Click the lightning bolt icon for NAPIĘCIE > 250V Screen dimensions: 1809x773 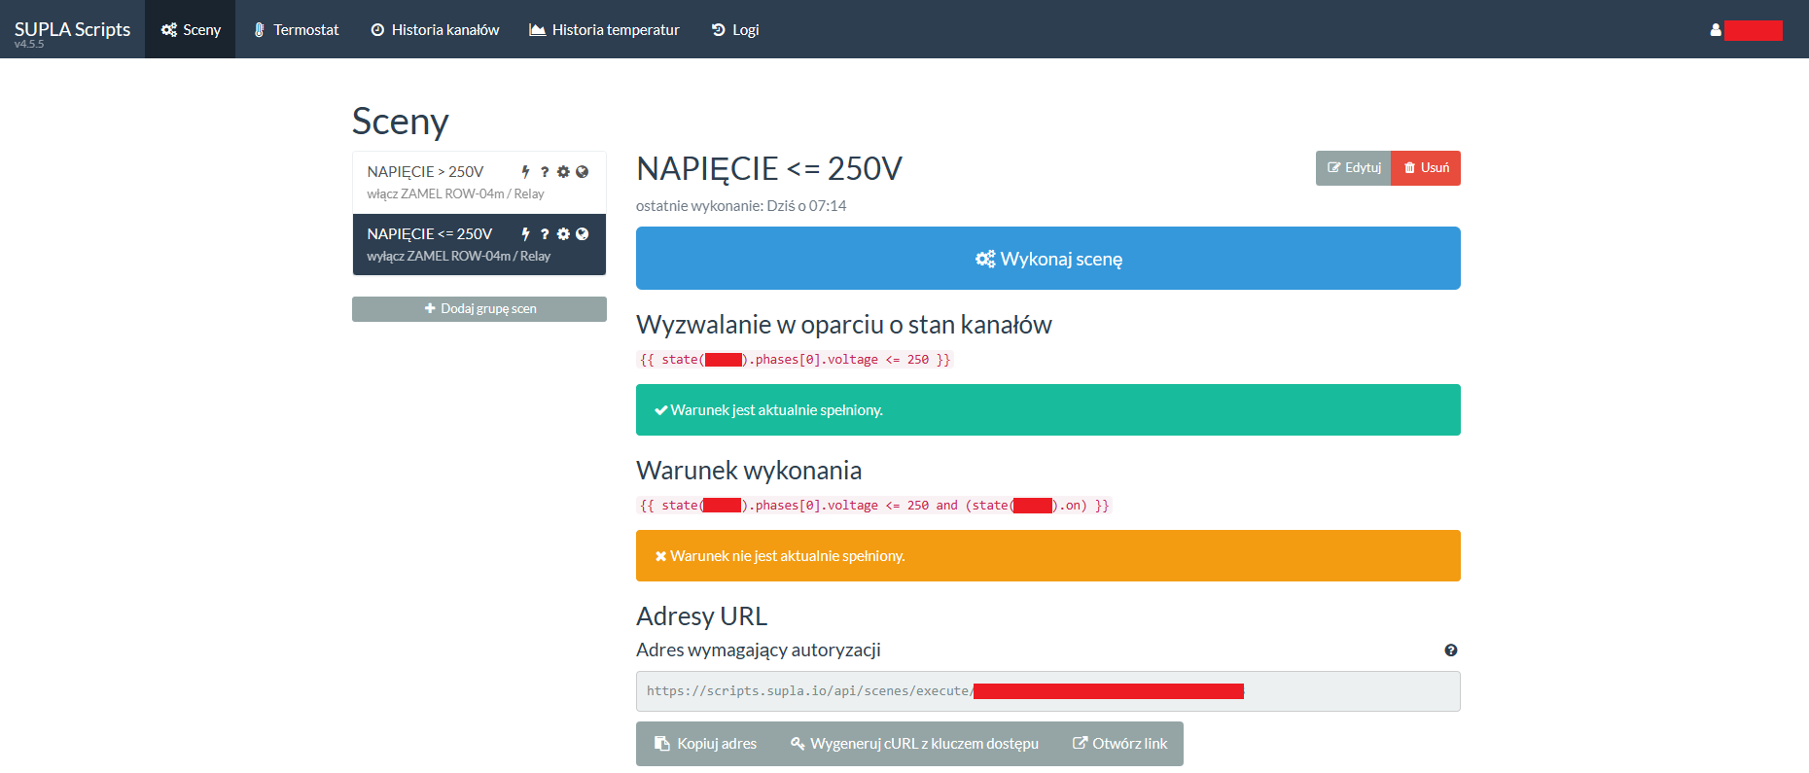pos(525,172)
